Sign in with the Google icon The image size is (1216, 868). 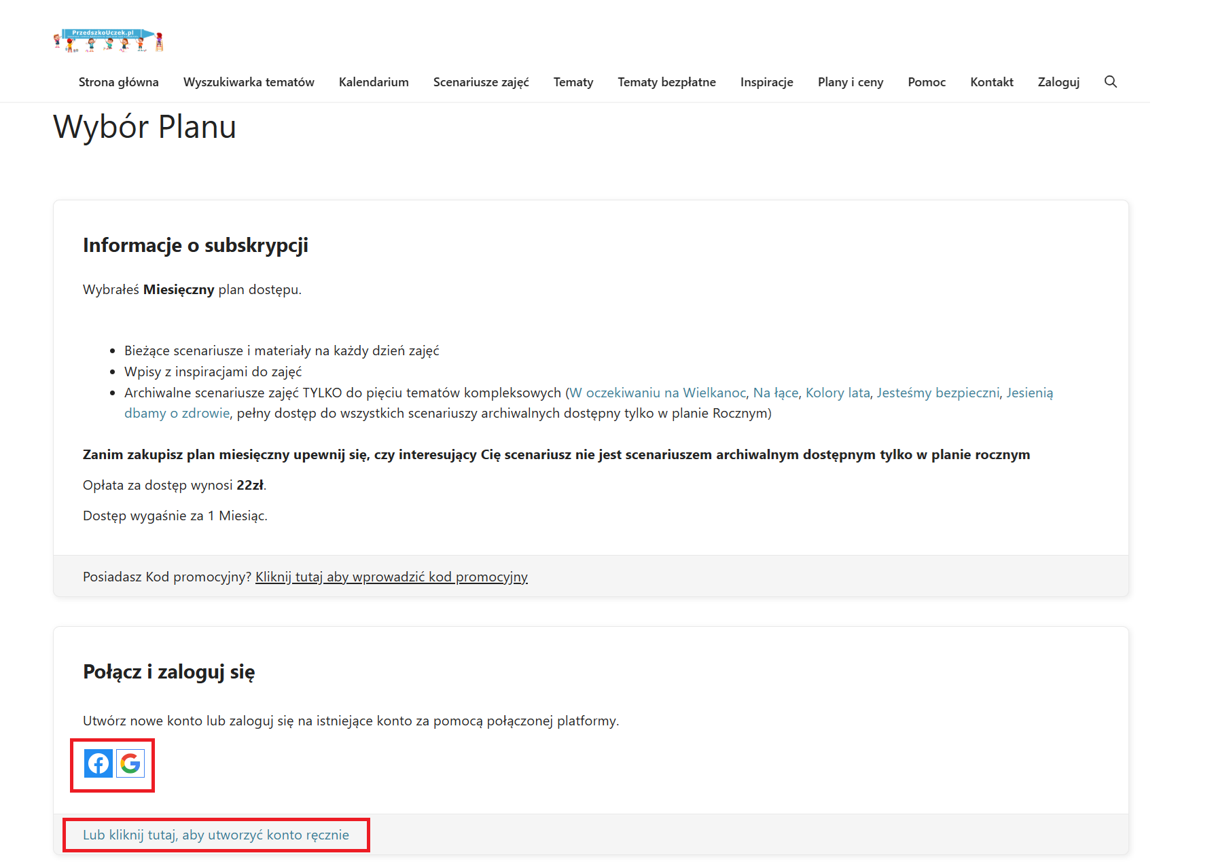130,763
